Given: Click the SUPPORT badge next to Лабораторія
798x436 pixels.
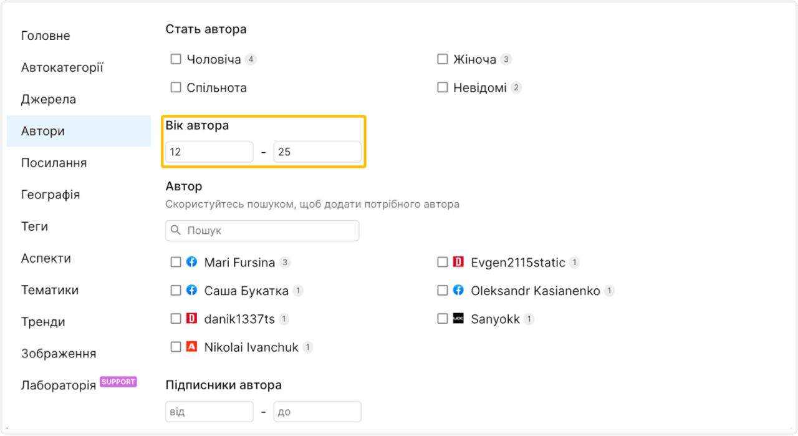Looking at the screenshot, I should 118,381.
